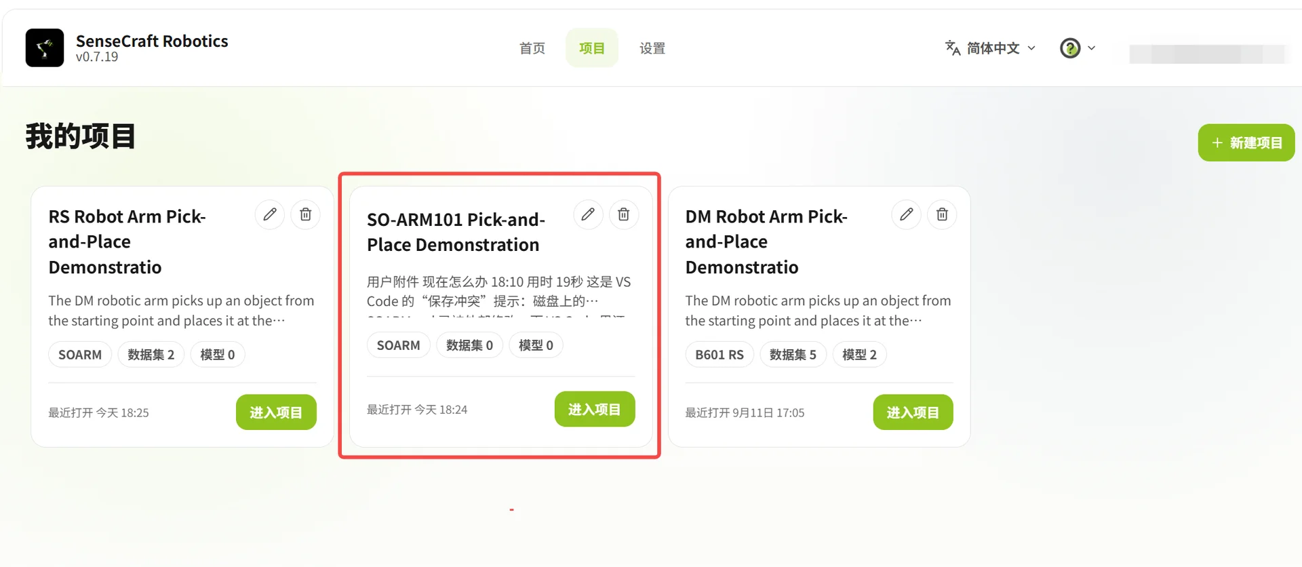Enter the SO-ARM101 project via 进入项目

click(595, 409)
